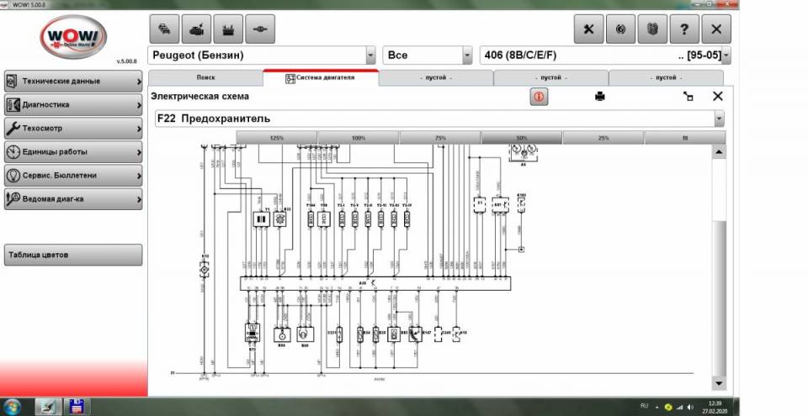808x416 pixels.
Task: Print the electrical diagram
Action: (x=600, y=97)
